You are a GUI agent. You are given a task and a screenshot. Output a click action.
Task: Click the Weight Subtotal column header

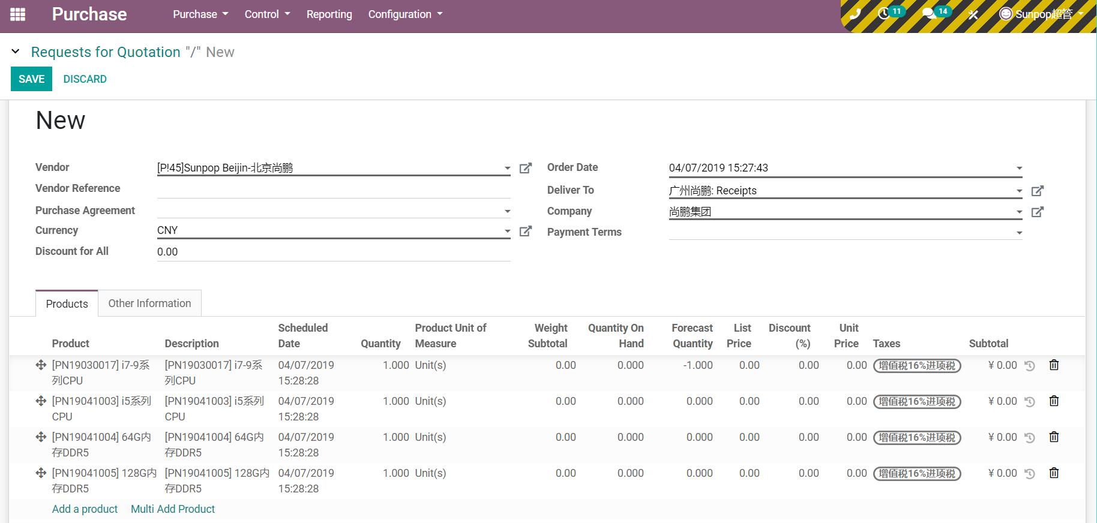pos(548,336)
